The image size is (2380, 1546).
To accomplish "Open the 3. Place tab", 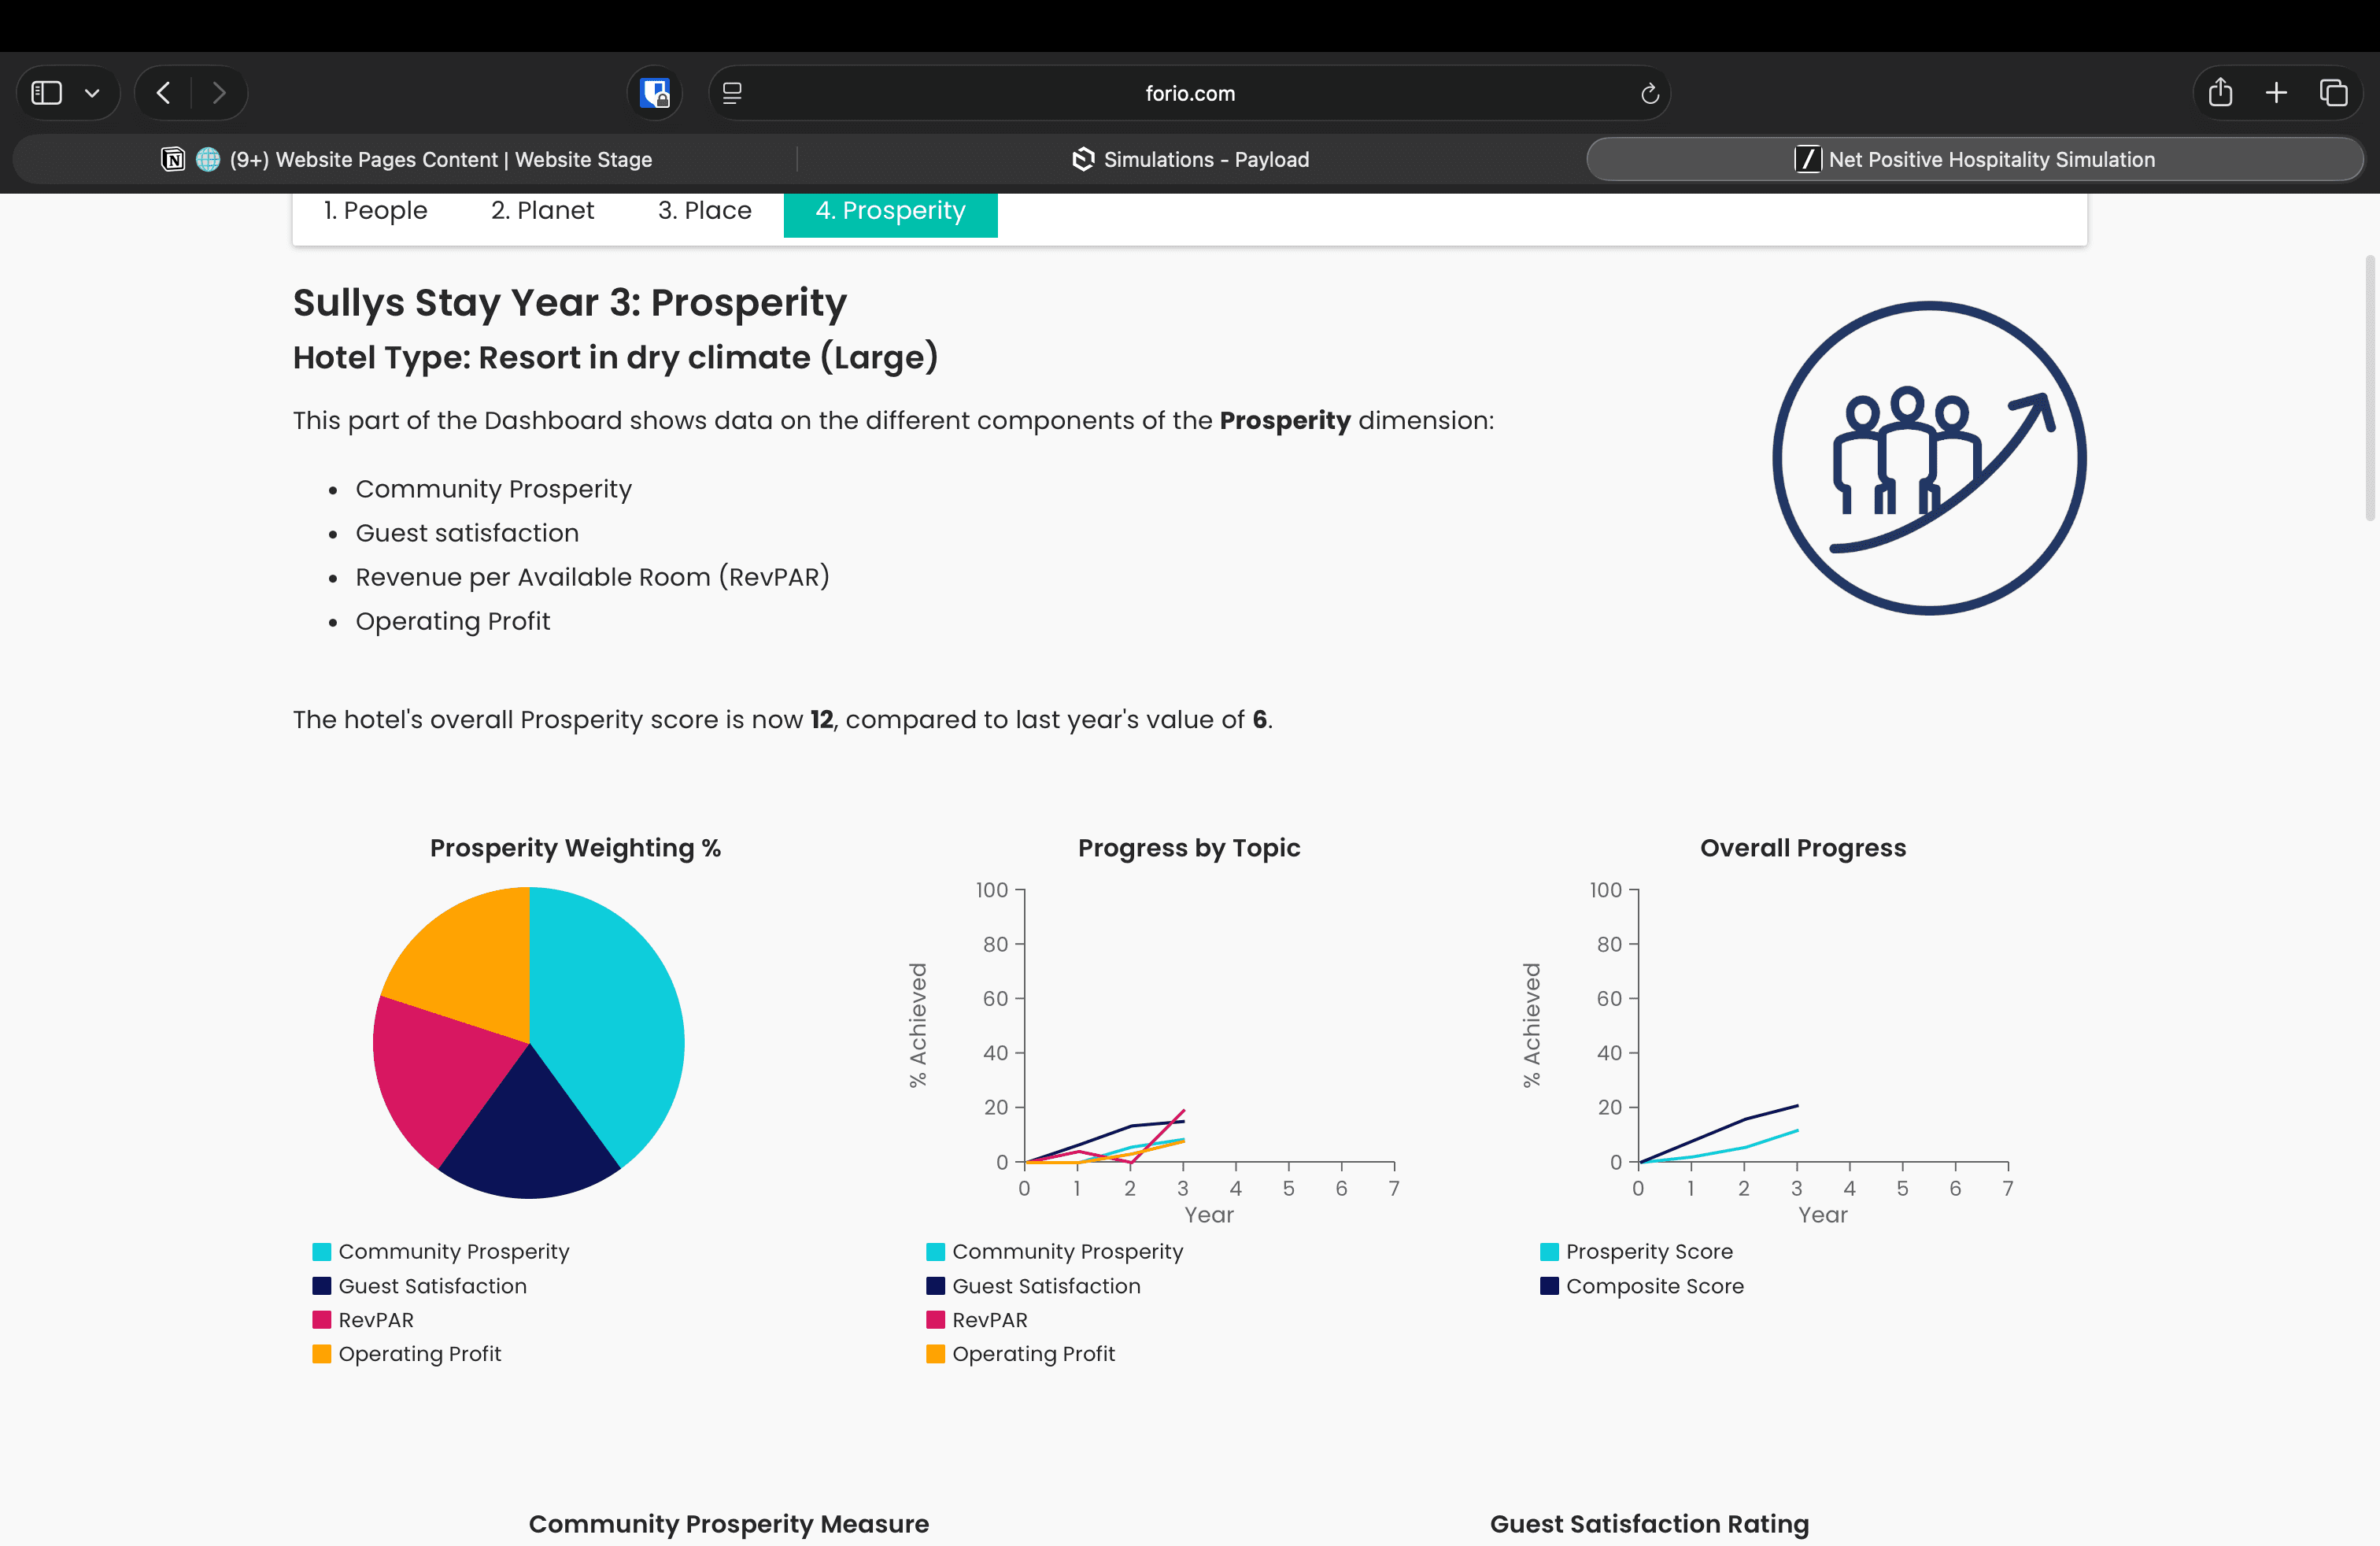I will [x=704, y=210].
